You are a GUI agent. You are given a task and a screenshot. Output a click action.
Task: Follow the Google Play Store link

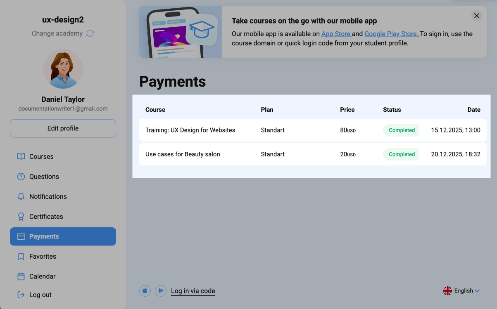pyautogui.click(x=391, y=34)
